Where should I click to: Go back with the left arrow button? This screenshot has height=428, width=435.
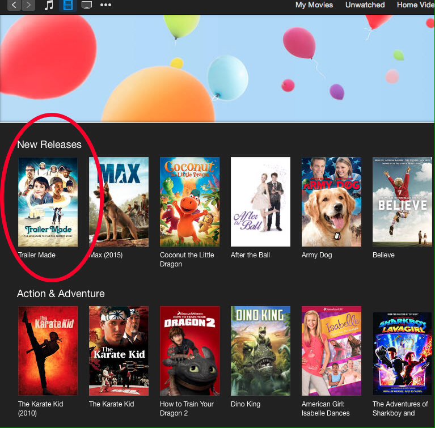click(x=14, y=5)
